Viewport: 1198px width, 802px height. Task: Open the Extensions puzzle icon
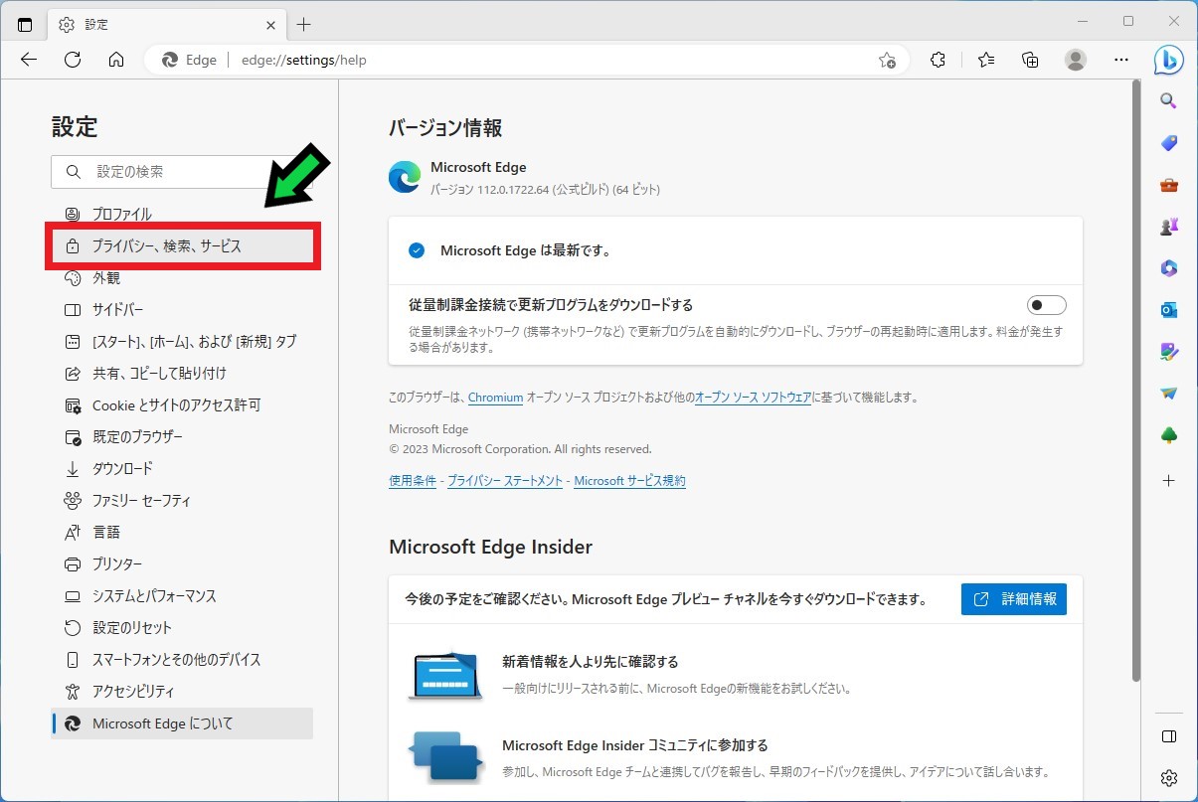click(x=938, y=60)
